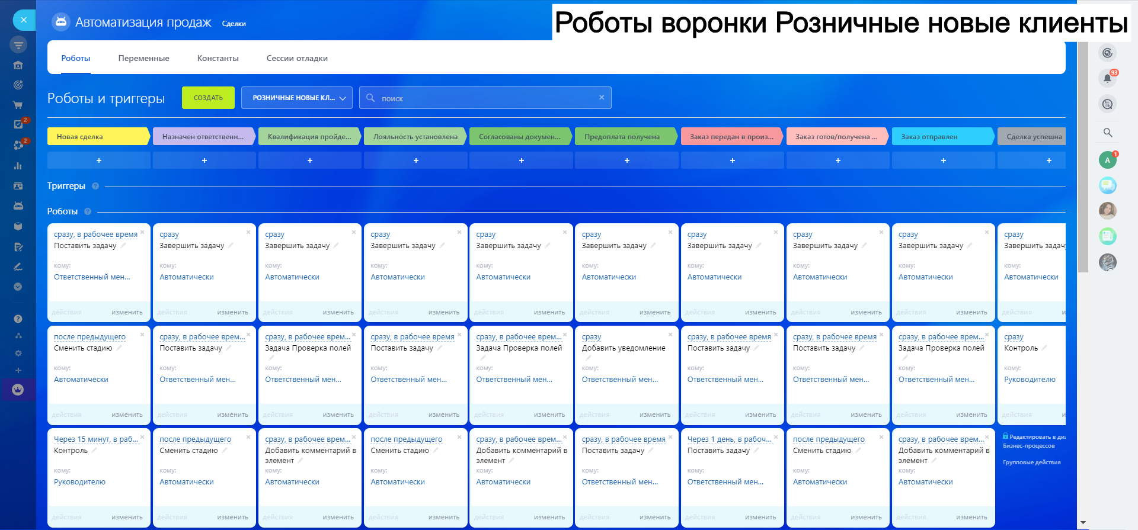
Task: Remove the Добавить уведомление robot with its X
Action: [x=670, y=335]
